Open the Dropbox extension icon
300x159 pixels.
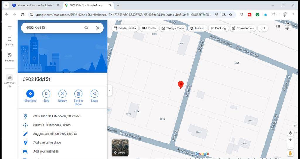(242, 15)
